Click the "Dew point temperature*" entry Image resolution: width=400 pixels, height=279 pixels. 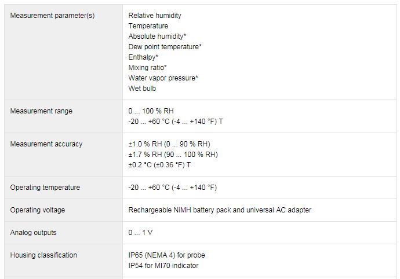click(x=165, y=47)
